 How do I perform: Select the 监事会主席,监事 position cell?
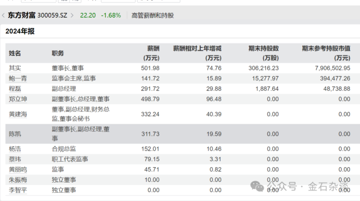[x=74, y=78]
